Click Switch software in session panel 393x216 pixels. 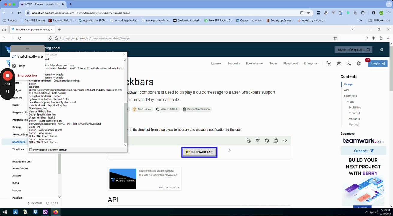coord(27,56)
